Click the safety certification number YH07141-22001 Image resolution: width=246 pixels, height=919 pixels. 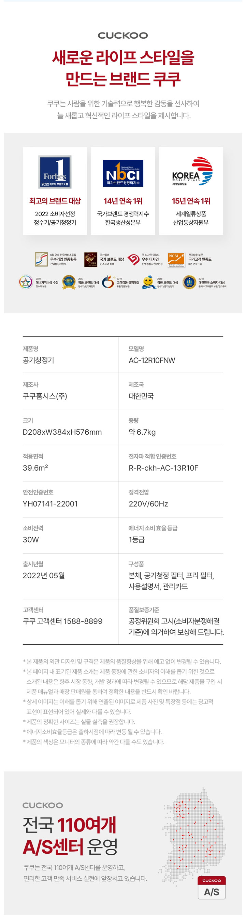(x=50, y=504)
